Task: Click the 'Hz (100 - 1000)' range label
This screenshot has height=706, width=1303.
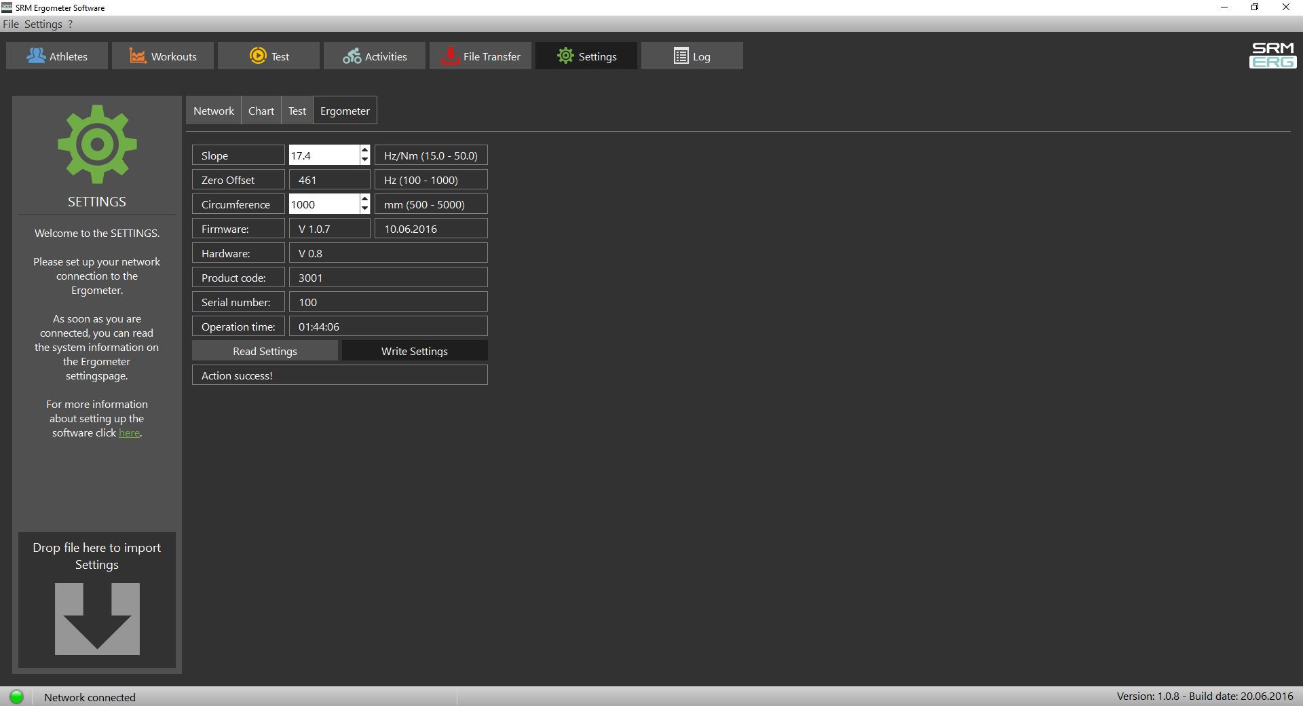Action: (431, 180)
